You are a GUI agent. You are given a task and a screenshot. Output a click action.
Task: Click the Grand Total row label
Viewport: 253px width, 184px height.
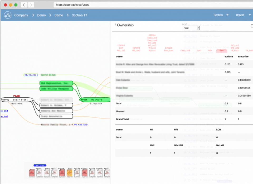click(122, 119)
